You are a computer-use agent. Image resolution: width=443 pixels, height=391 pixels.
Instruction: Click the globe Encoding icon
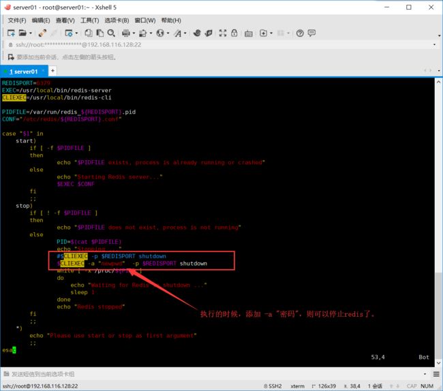pyautogui.click(x=160, y=33)
